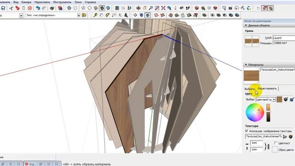Click the Trimble Connect colorful icon

[249, 8]
